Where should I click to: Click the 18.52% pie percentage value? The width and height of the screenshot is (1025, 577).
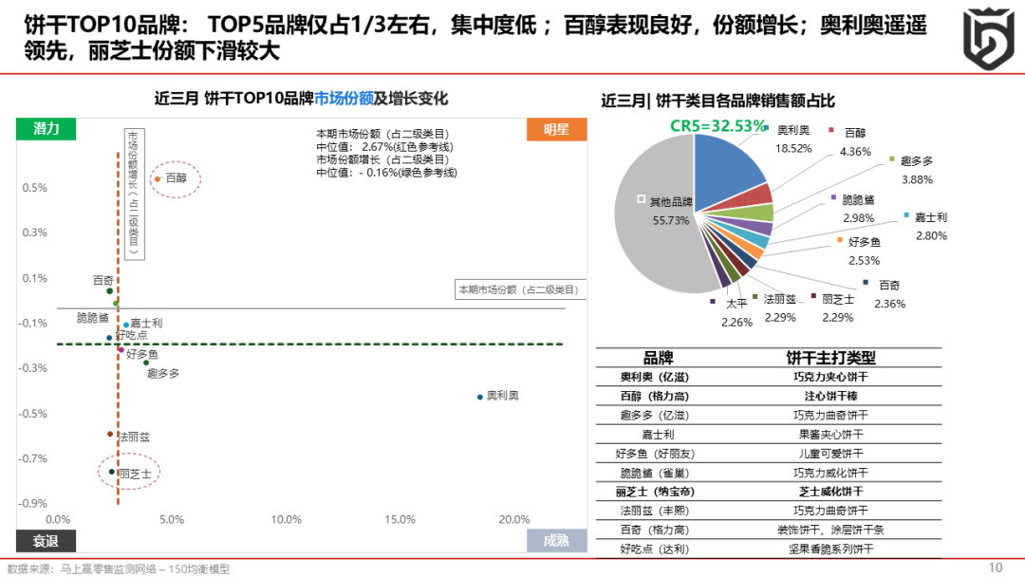(793, 149)
